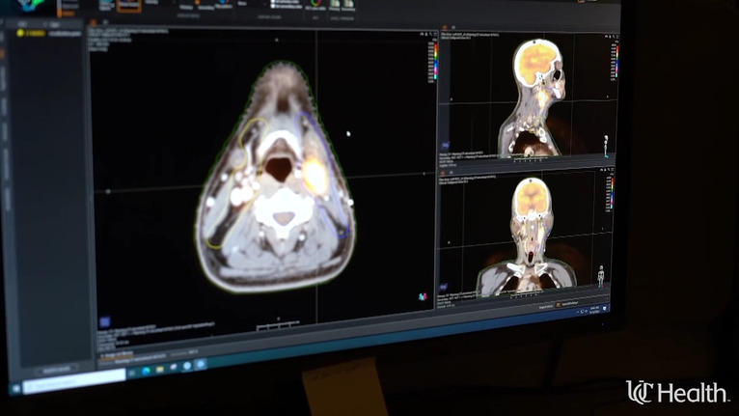Click in the Windows taskbar search box
The width and height of the screenshot is (739, 416).
pos(77,383)
